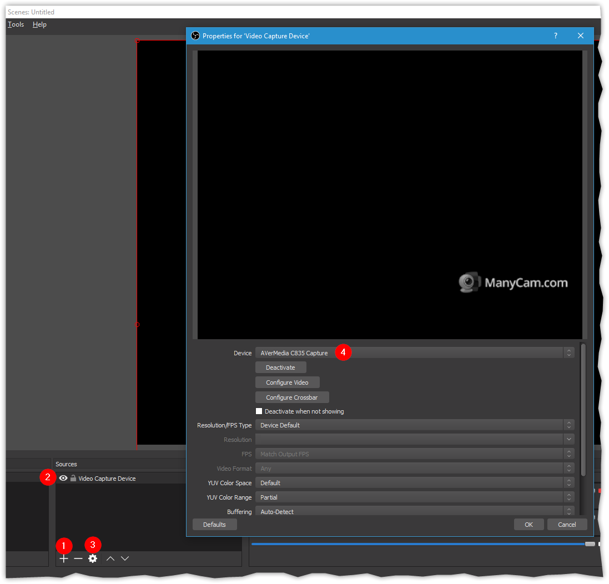Expand the Resolution/FPS Type dropdown
The image size is (609, 584).
(414, 425)
